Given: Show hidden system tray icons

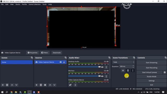Looking at the screenshot, I should pyautogui.click(x=139, y=92).
